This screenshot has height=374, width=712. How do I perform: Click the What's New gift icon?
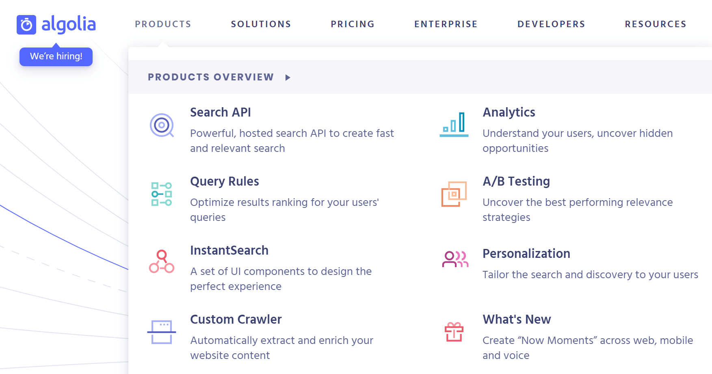(454, 332)
